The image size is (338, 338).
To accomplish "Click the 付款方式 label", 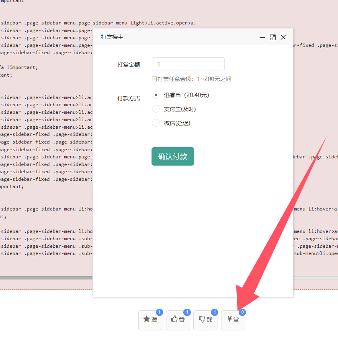I will [x=129, y=98].
